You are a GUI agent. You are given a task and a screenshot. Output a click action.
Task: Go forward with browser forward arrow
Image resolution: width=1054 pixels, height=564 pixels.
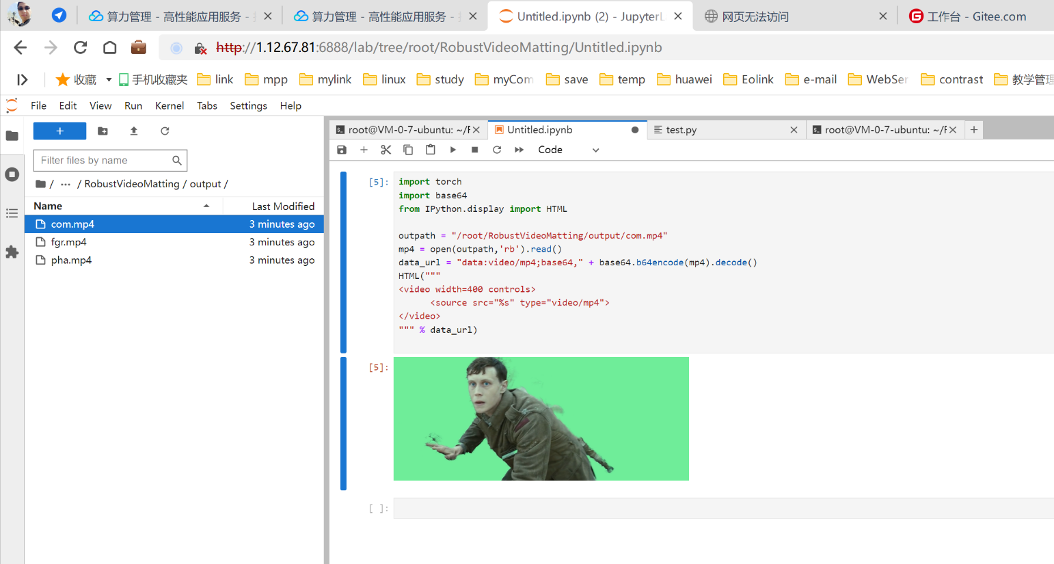pos(51,47)
